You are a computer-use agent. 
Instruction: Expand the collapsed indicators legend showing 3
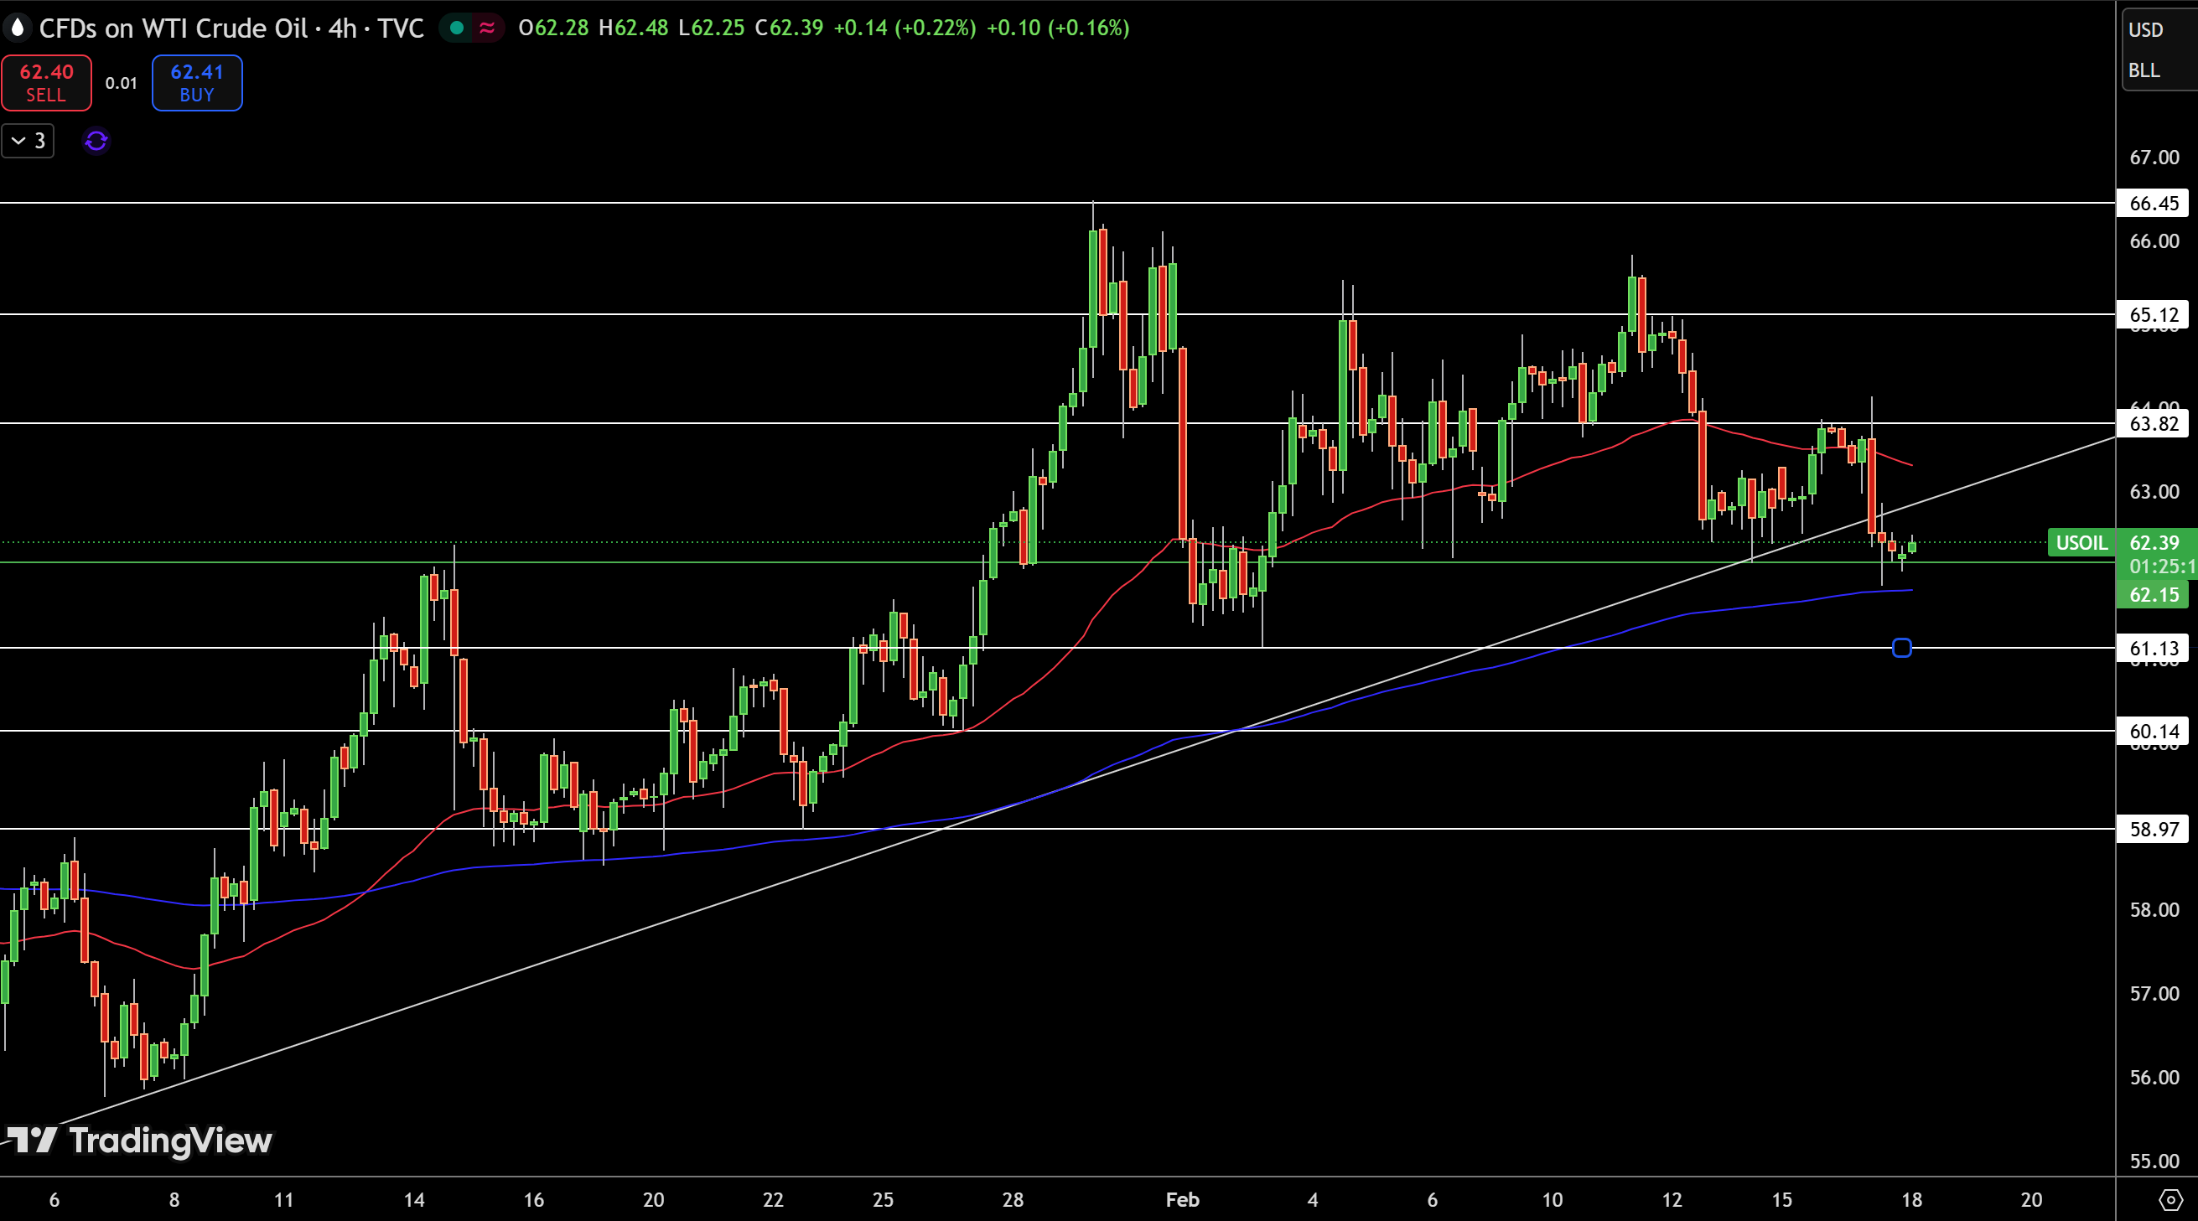pos(29,141)
